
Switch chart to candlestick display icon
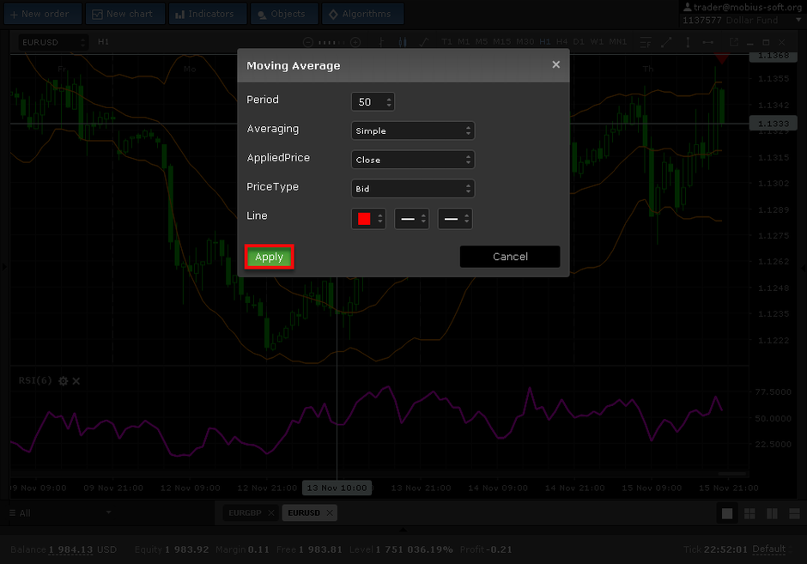[403, 42]
